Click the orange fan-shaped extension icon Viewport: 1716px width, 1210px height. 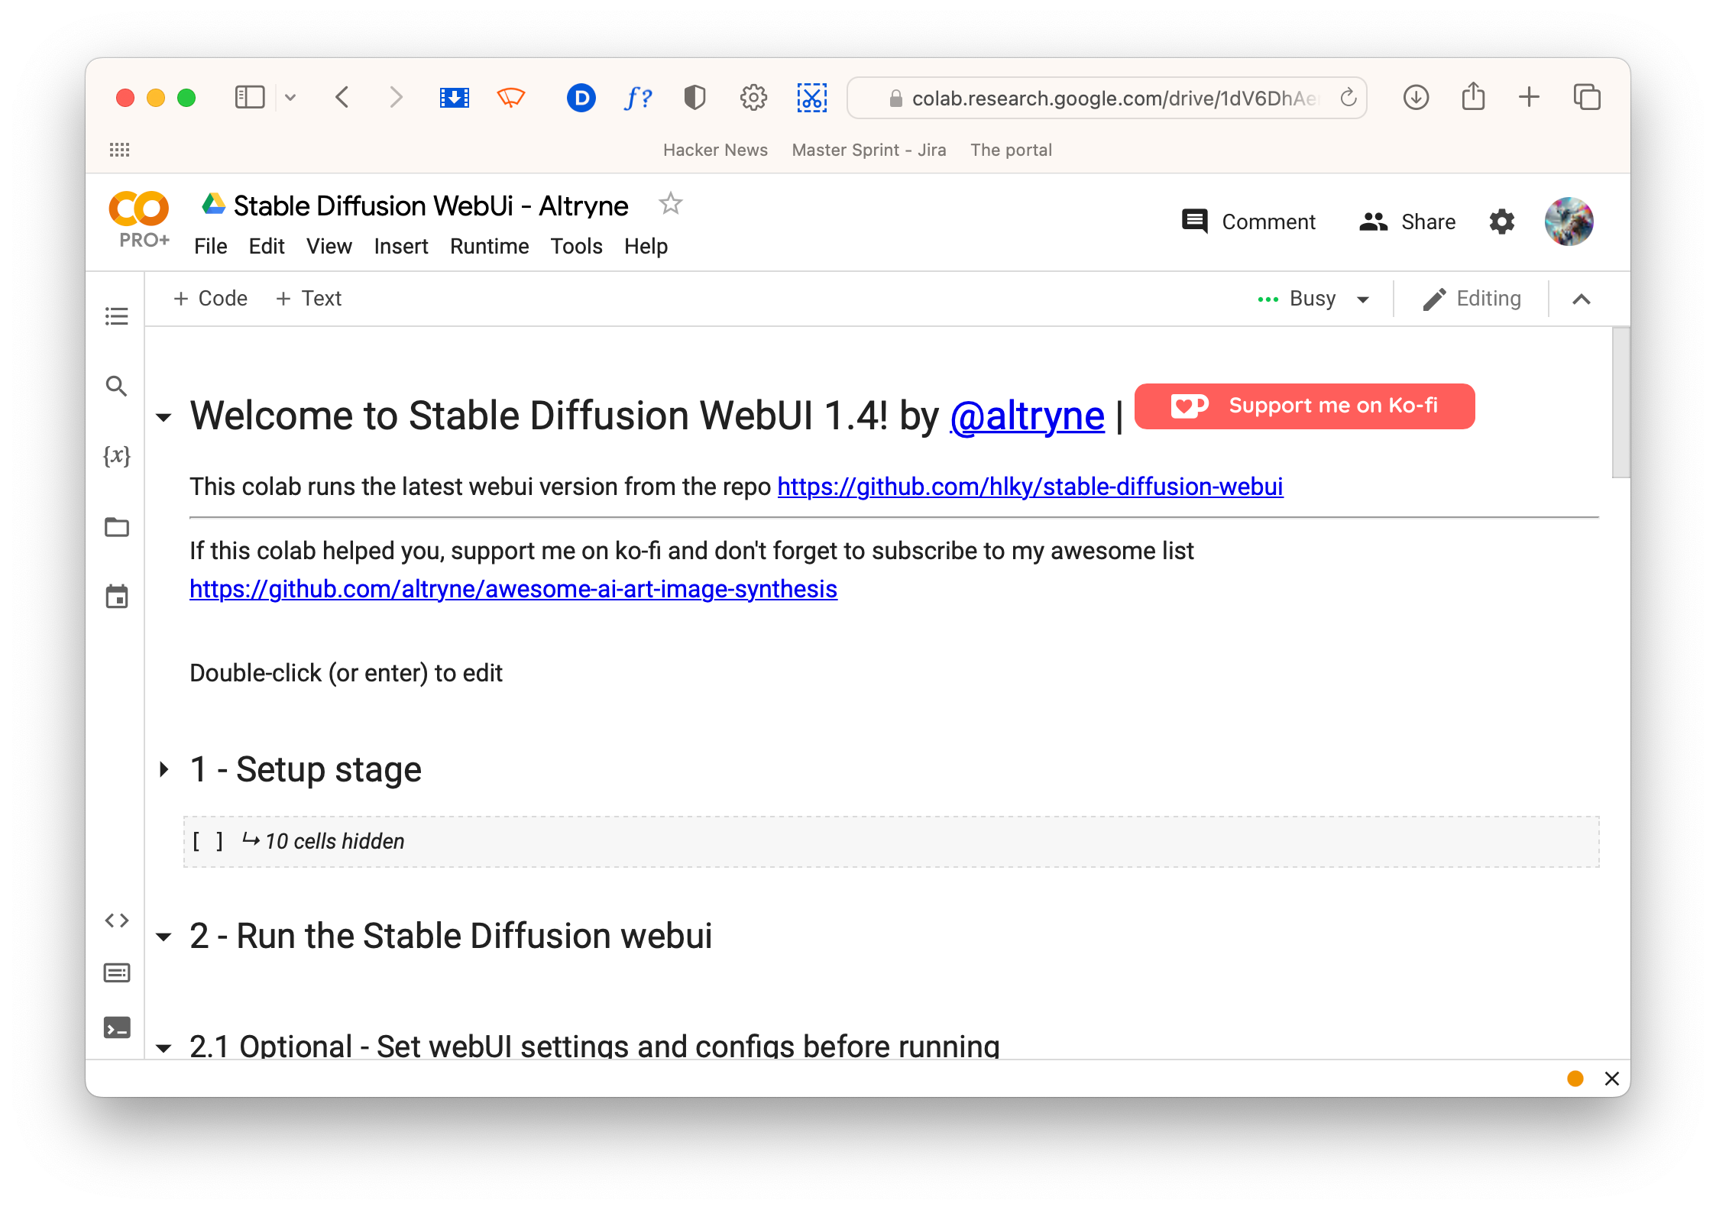pos(511,98)
